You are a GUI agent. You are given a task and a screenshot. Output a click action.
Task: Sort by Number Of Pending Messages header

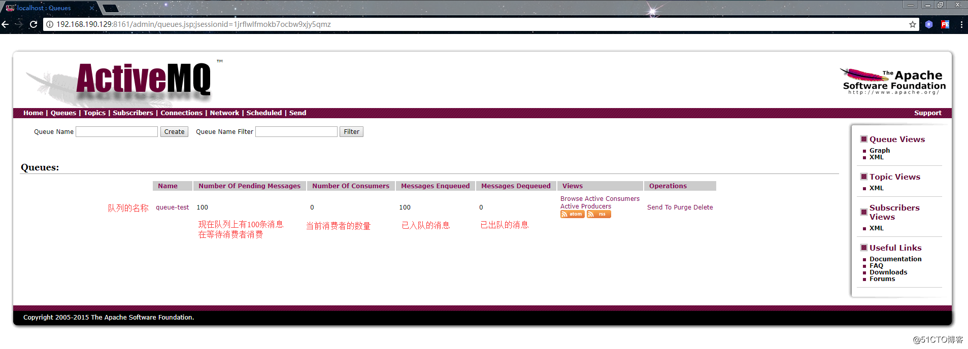tap(249, 186)
